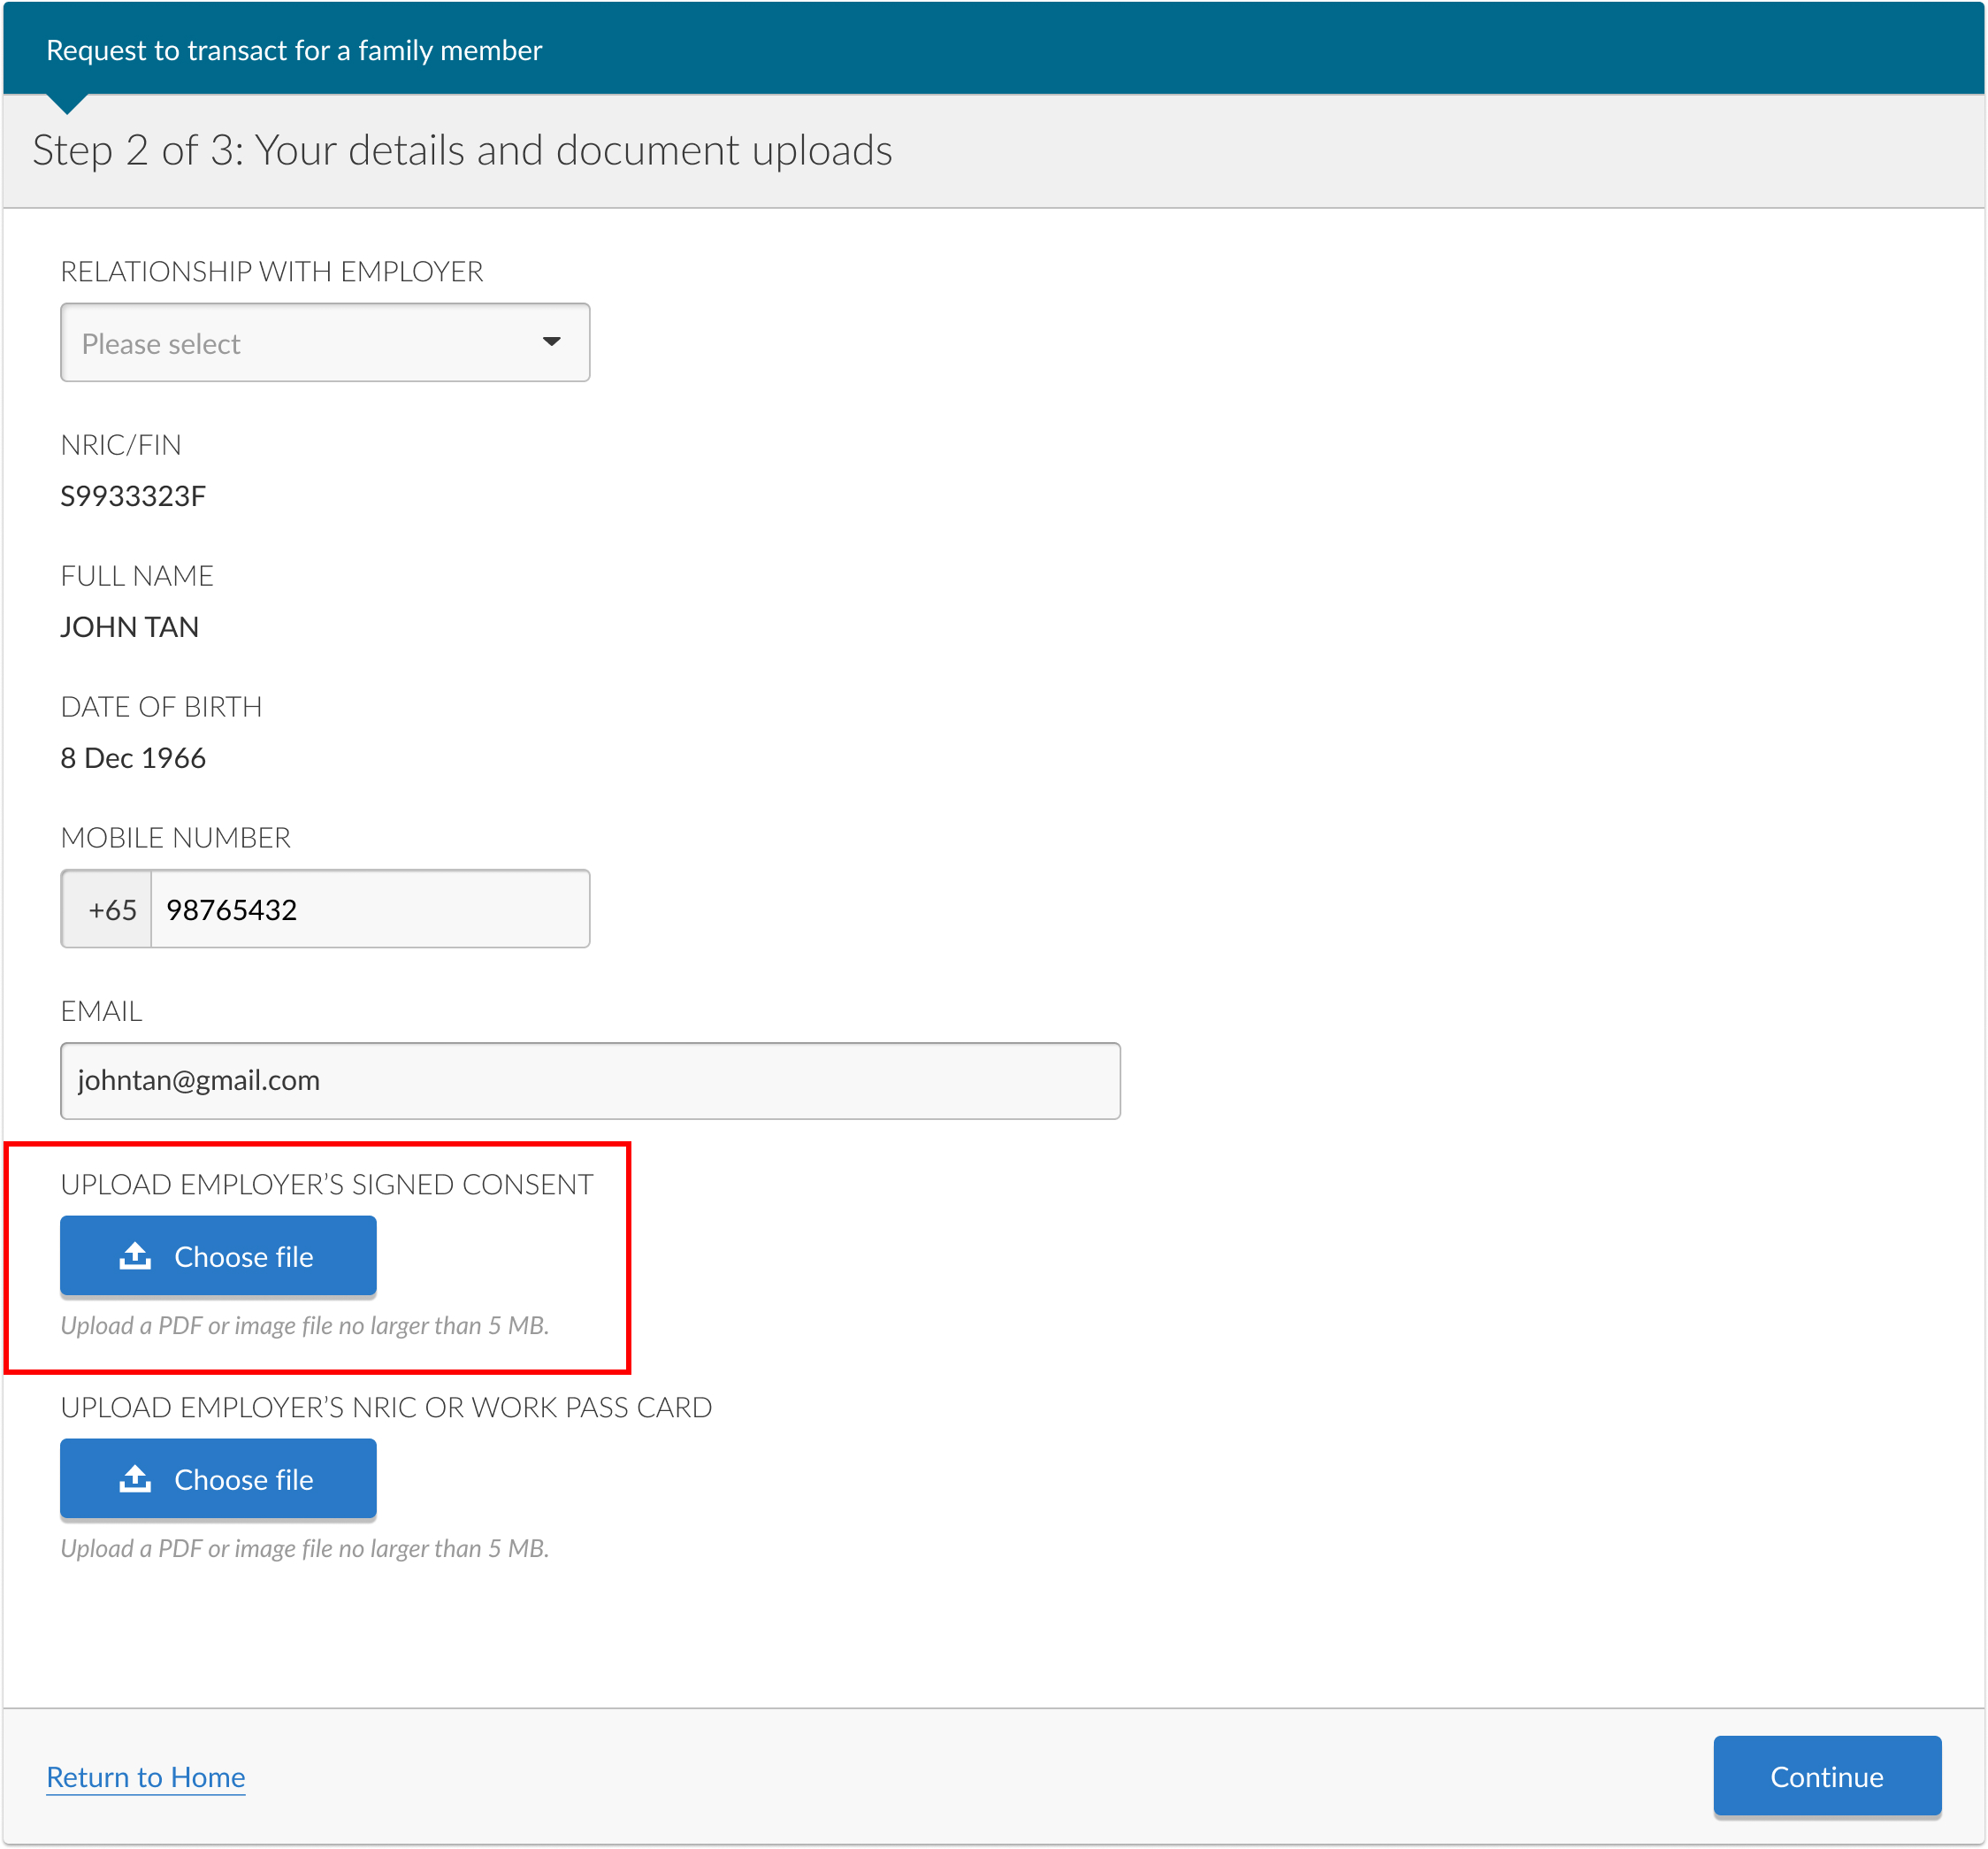Click the Email label
The width and height of the screenshot is (1988, 1849).
click(102, 1011)
